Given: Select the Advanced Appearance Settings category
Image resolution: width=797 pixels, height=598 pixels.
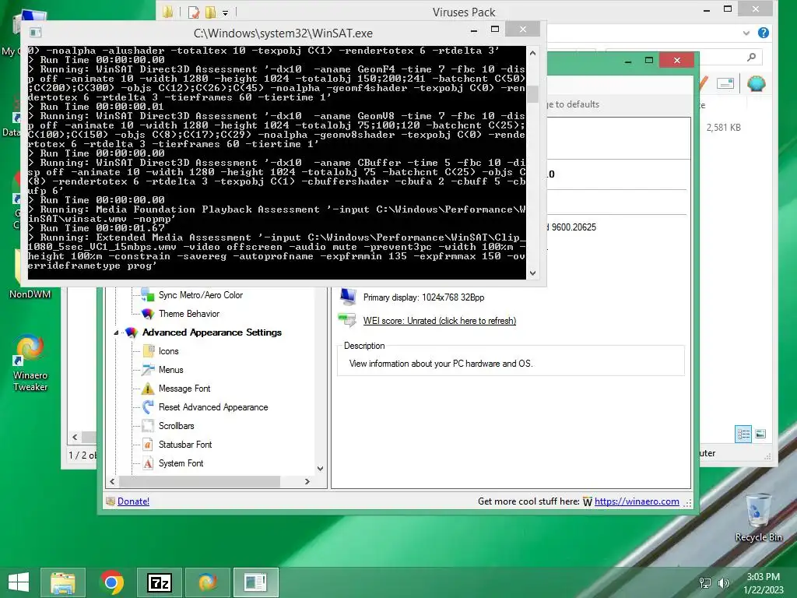Looking at the screenshot, I should click(x=212, y=332).
